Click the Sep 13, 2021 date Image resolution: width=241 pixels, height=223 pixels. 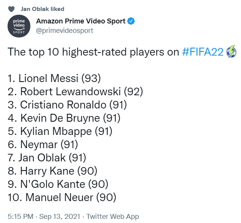(x=59, y=217)
